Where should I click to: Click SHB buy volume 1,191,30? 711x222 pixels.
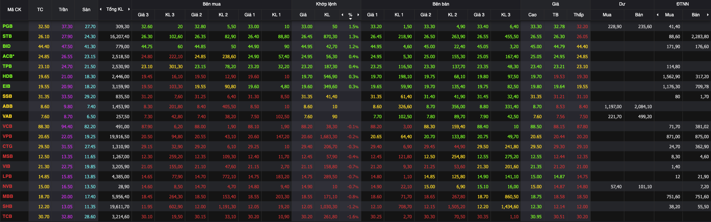pyautogui.click(x=227, y=207)
